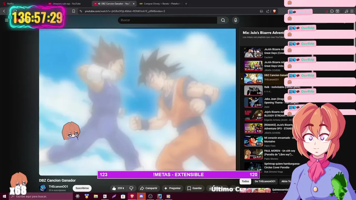Close the DBZ Cancion Ganador tab

(133, 4)
